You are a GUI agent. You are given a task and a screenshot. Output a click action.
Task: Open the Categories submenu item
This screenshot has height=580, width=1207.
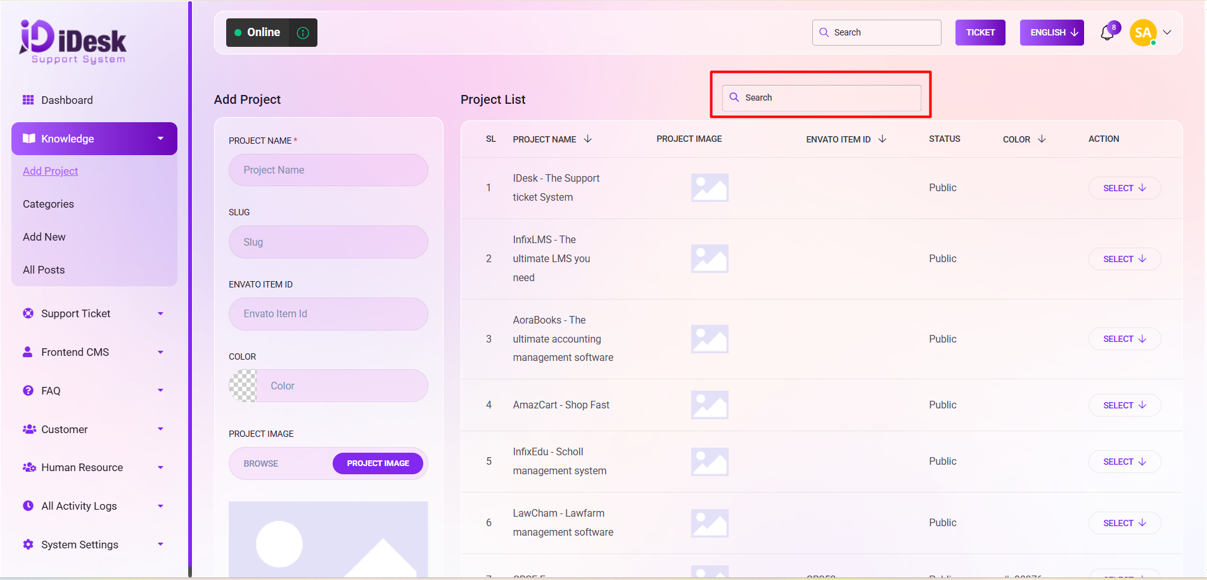48,204
